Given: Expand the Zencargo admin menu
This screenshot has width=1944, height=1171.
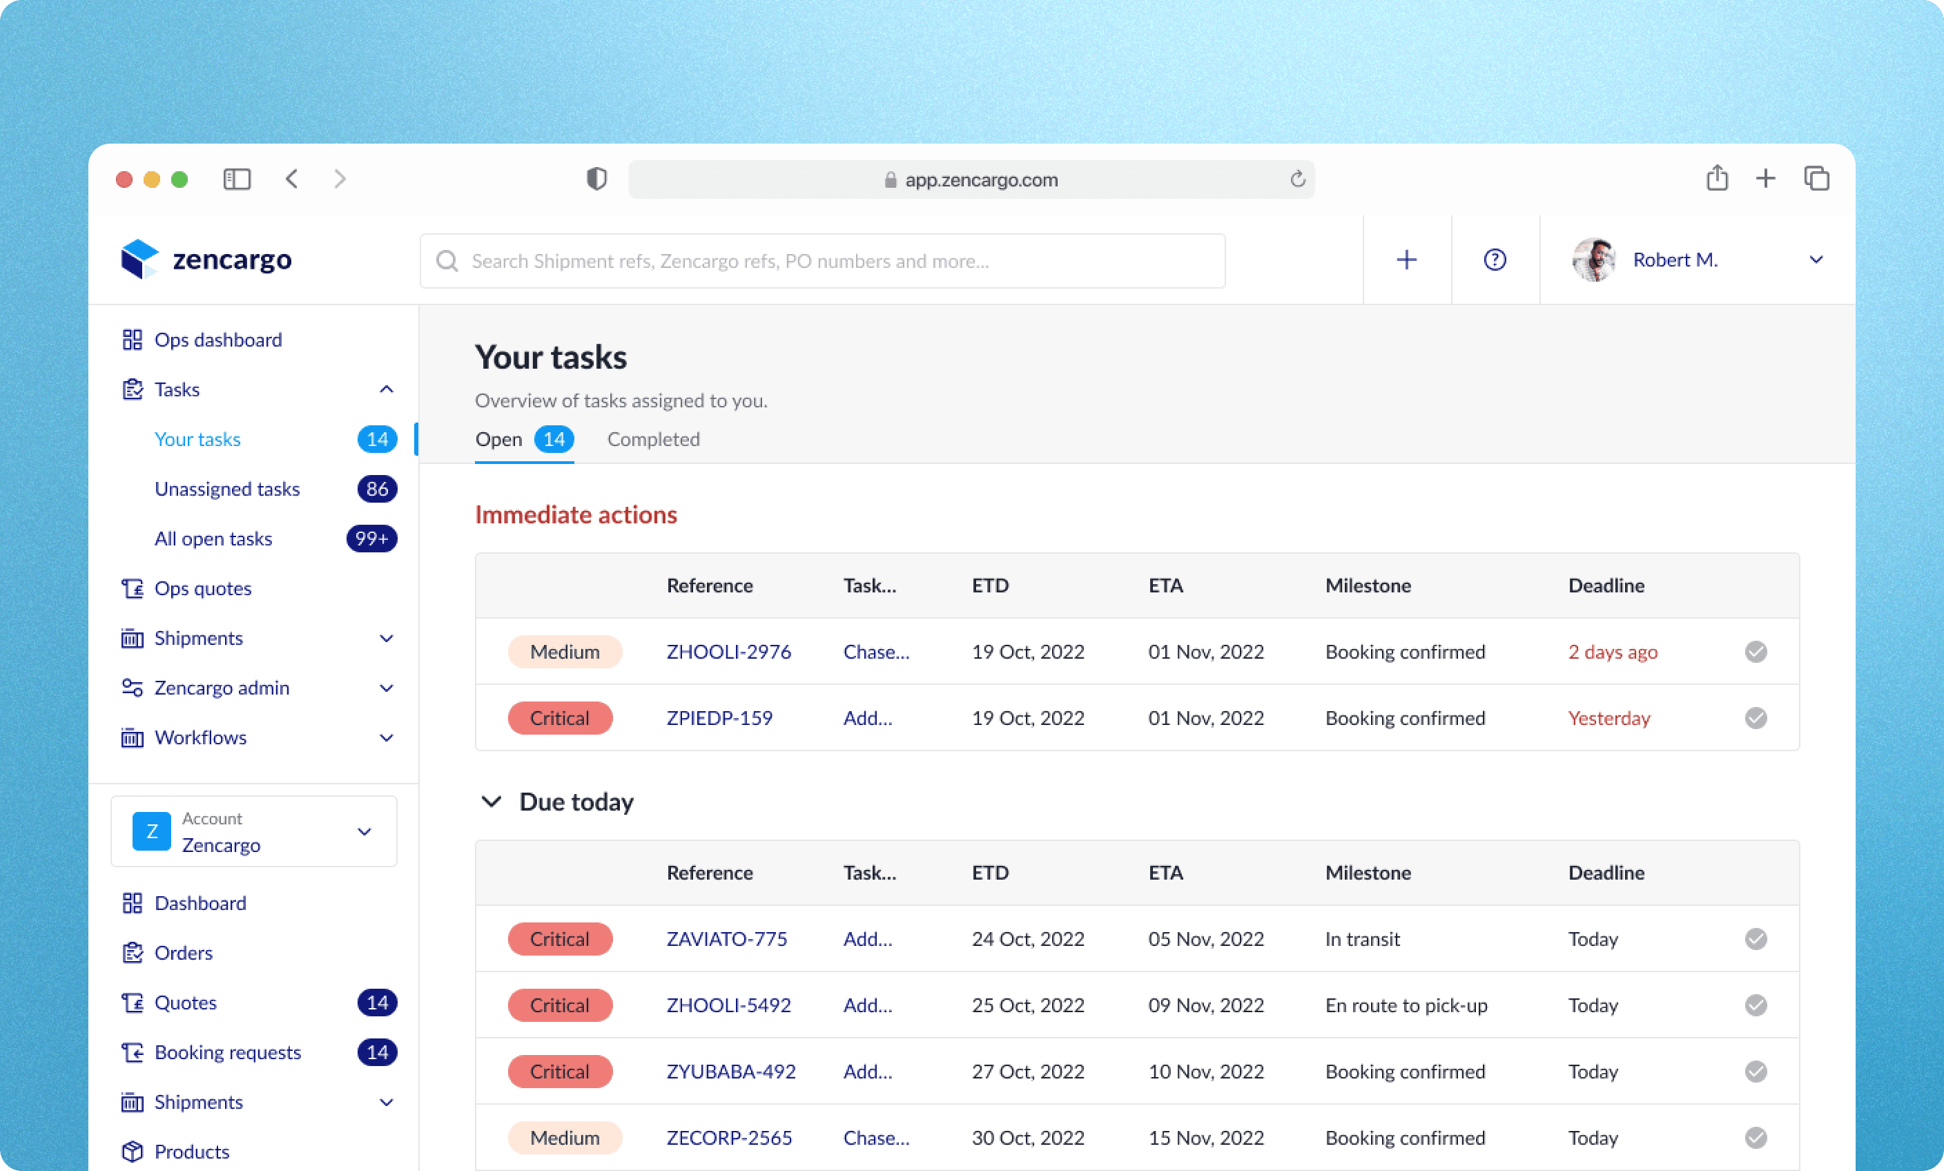Looking at the screenshot, I should click(386, 688).
